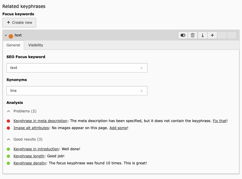Collapse the text keyword record
Image resolution: width=242 pixels, height=179 pixels.
point(6,36)
